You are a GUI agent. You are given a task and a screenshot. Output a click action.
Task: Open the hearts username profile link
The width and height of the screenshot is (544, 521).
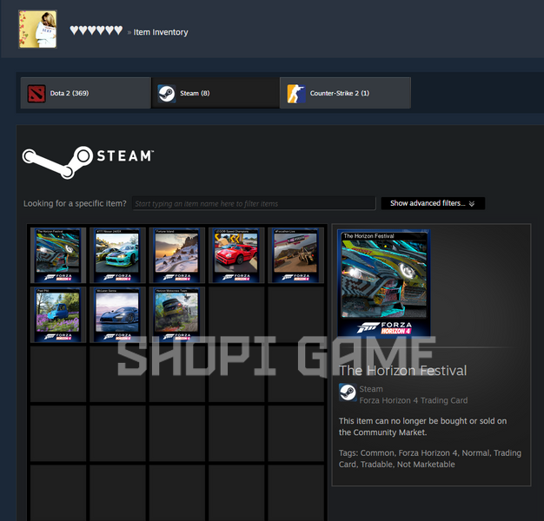point(96,30)
